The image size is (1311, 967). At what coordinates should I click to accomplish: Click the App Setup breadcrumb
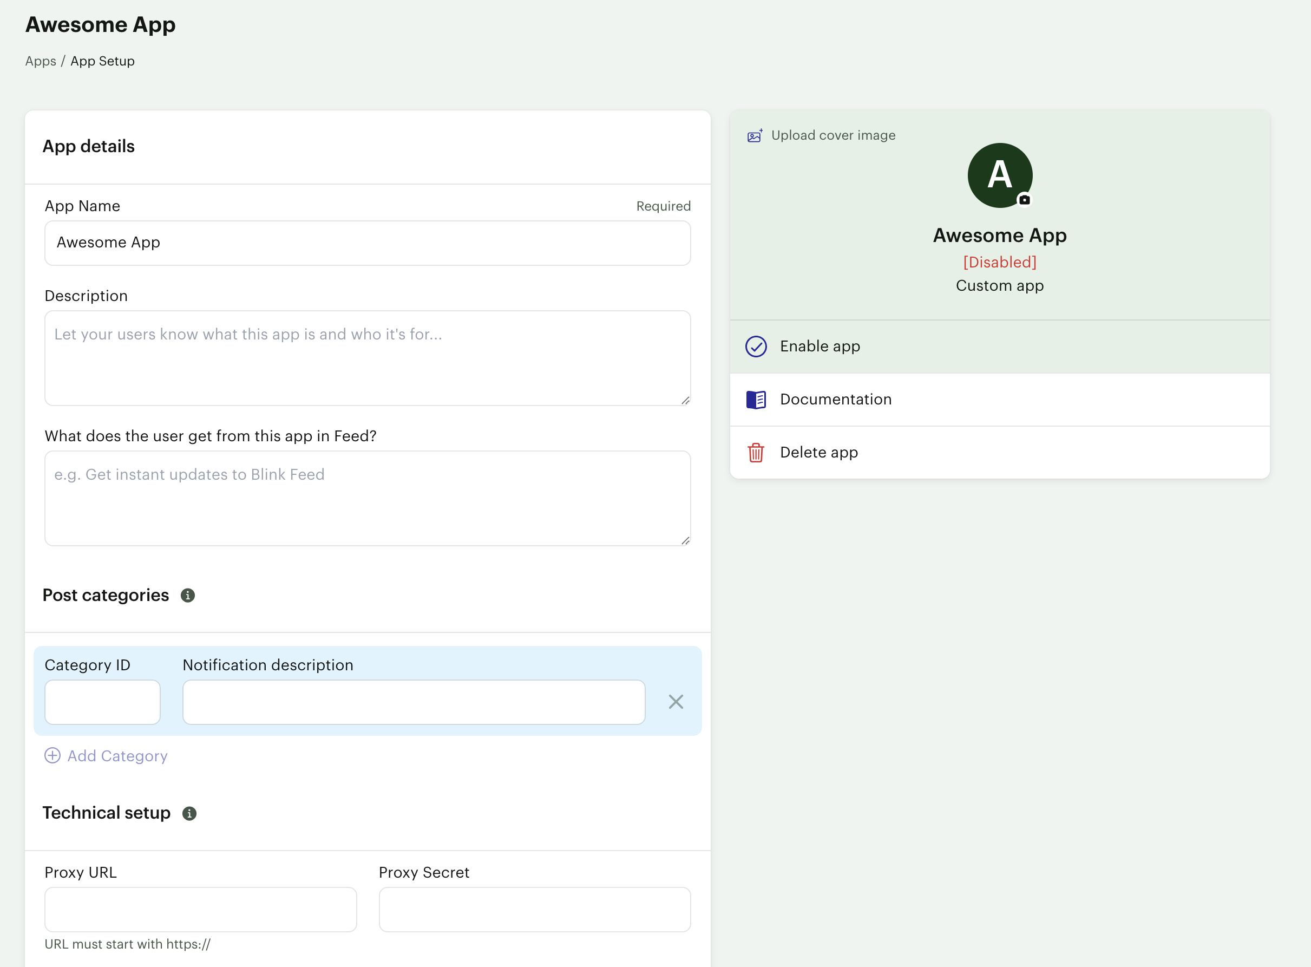[x=102, y=62]
